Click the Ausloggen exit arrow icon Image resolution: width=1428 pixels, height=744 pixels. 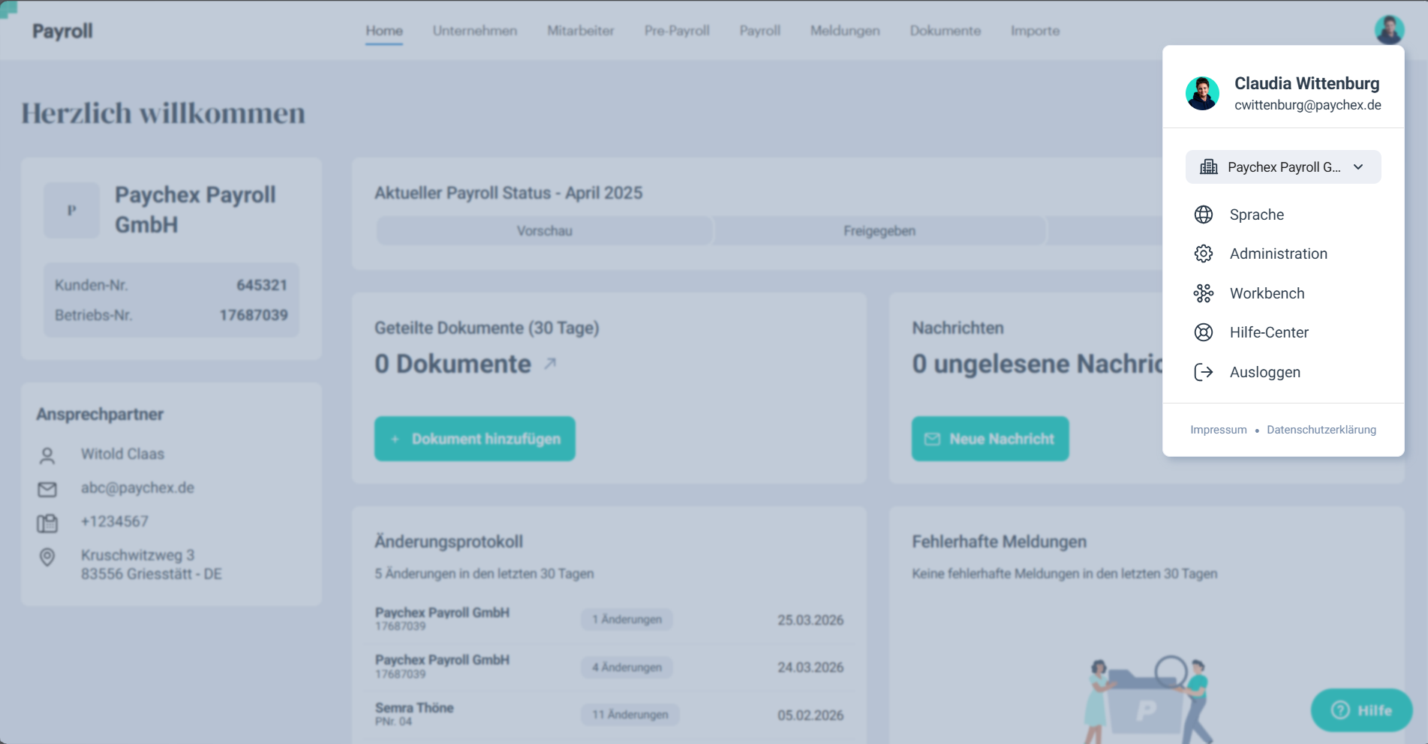[1203, 372]
